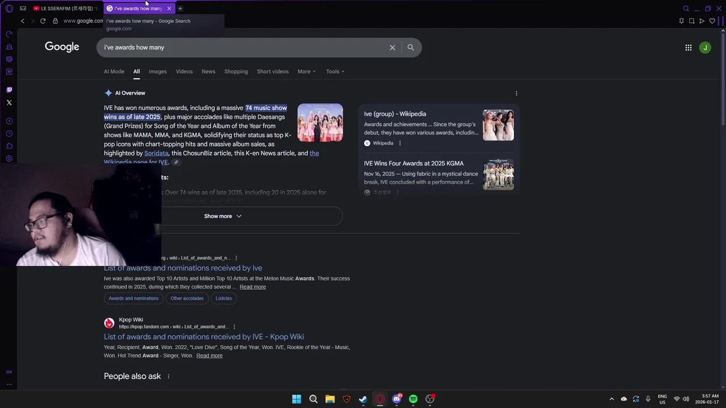Open Opera tab search magnifier

686,8
